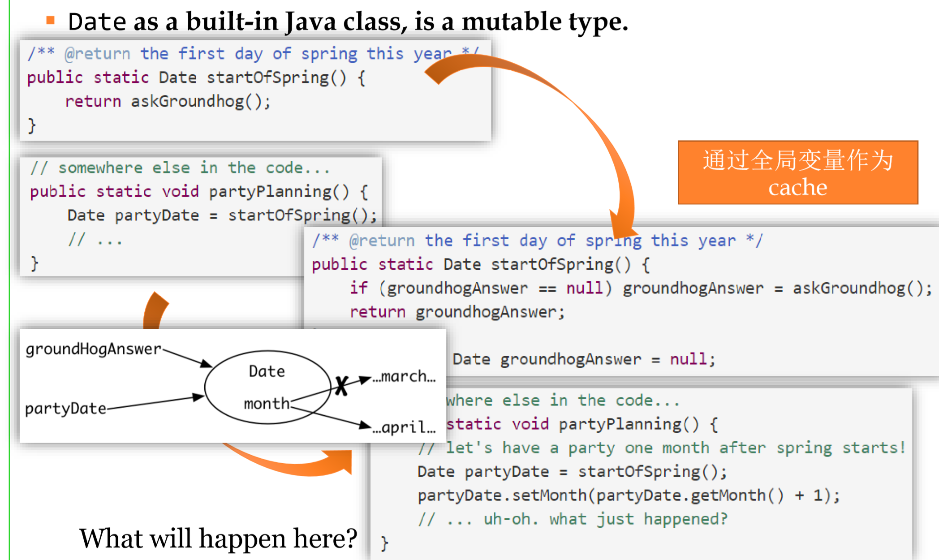939x560 pixels.
Task: Click the 'partyDate' label in the diagram
Action: point(65,409)
